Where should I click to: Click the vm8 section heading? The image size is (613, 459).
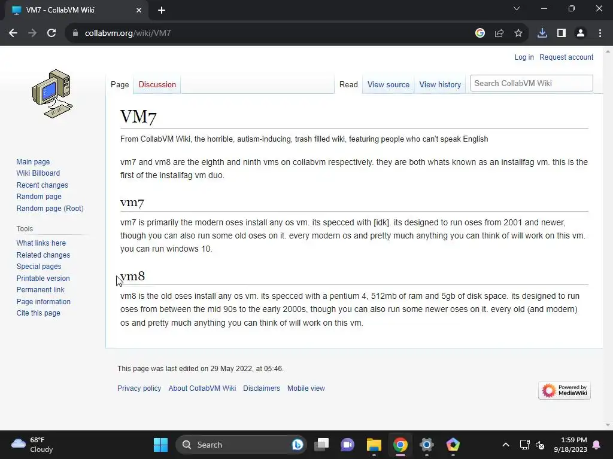point(132,276)
